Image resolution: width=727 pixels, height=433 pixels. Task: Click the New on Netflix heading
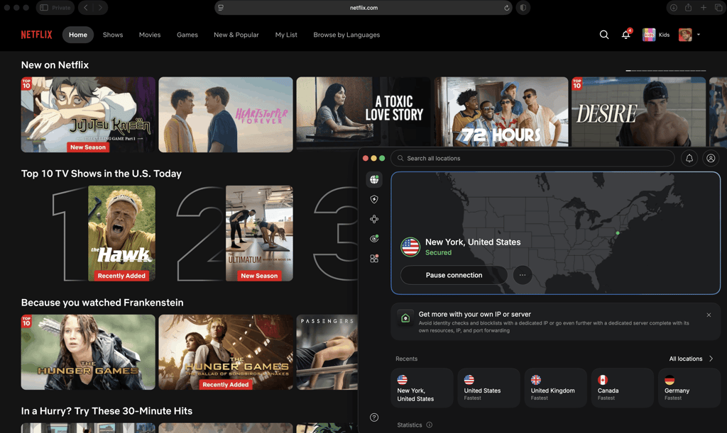click(x=55, y=64)
